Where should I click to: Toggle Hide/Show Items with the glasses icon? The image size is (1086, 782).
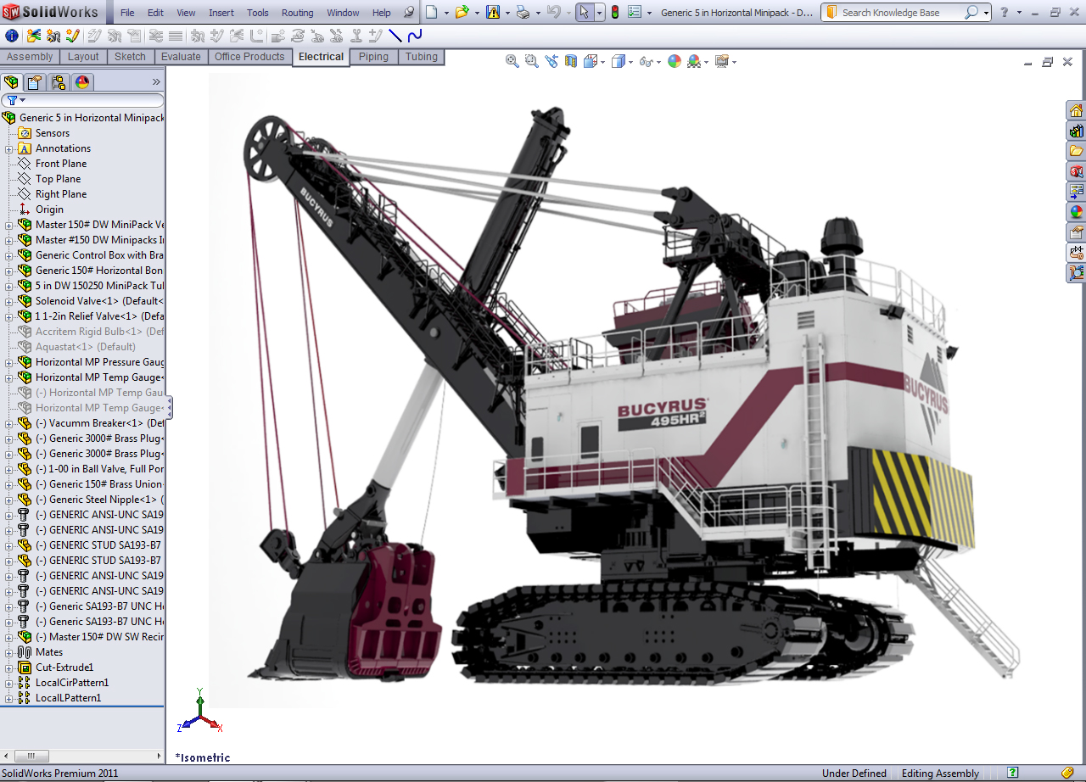click(x=646, y=61)
